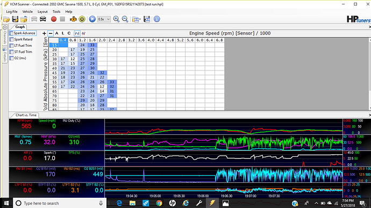
Task: Open the Vehicle menu
Action: [x=27, y=12]
